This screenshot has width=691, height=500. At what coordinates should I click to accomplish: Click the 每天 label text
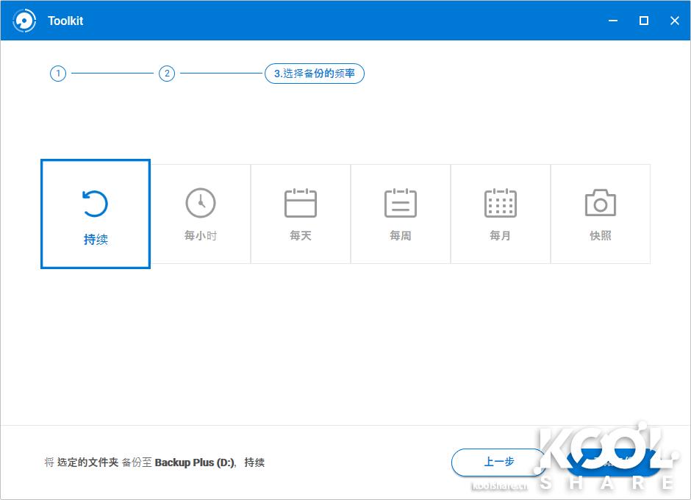301,236
